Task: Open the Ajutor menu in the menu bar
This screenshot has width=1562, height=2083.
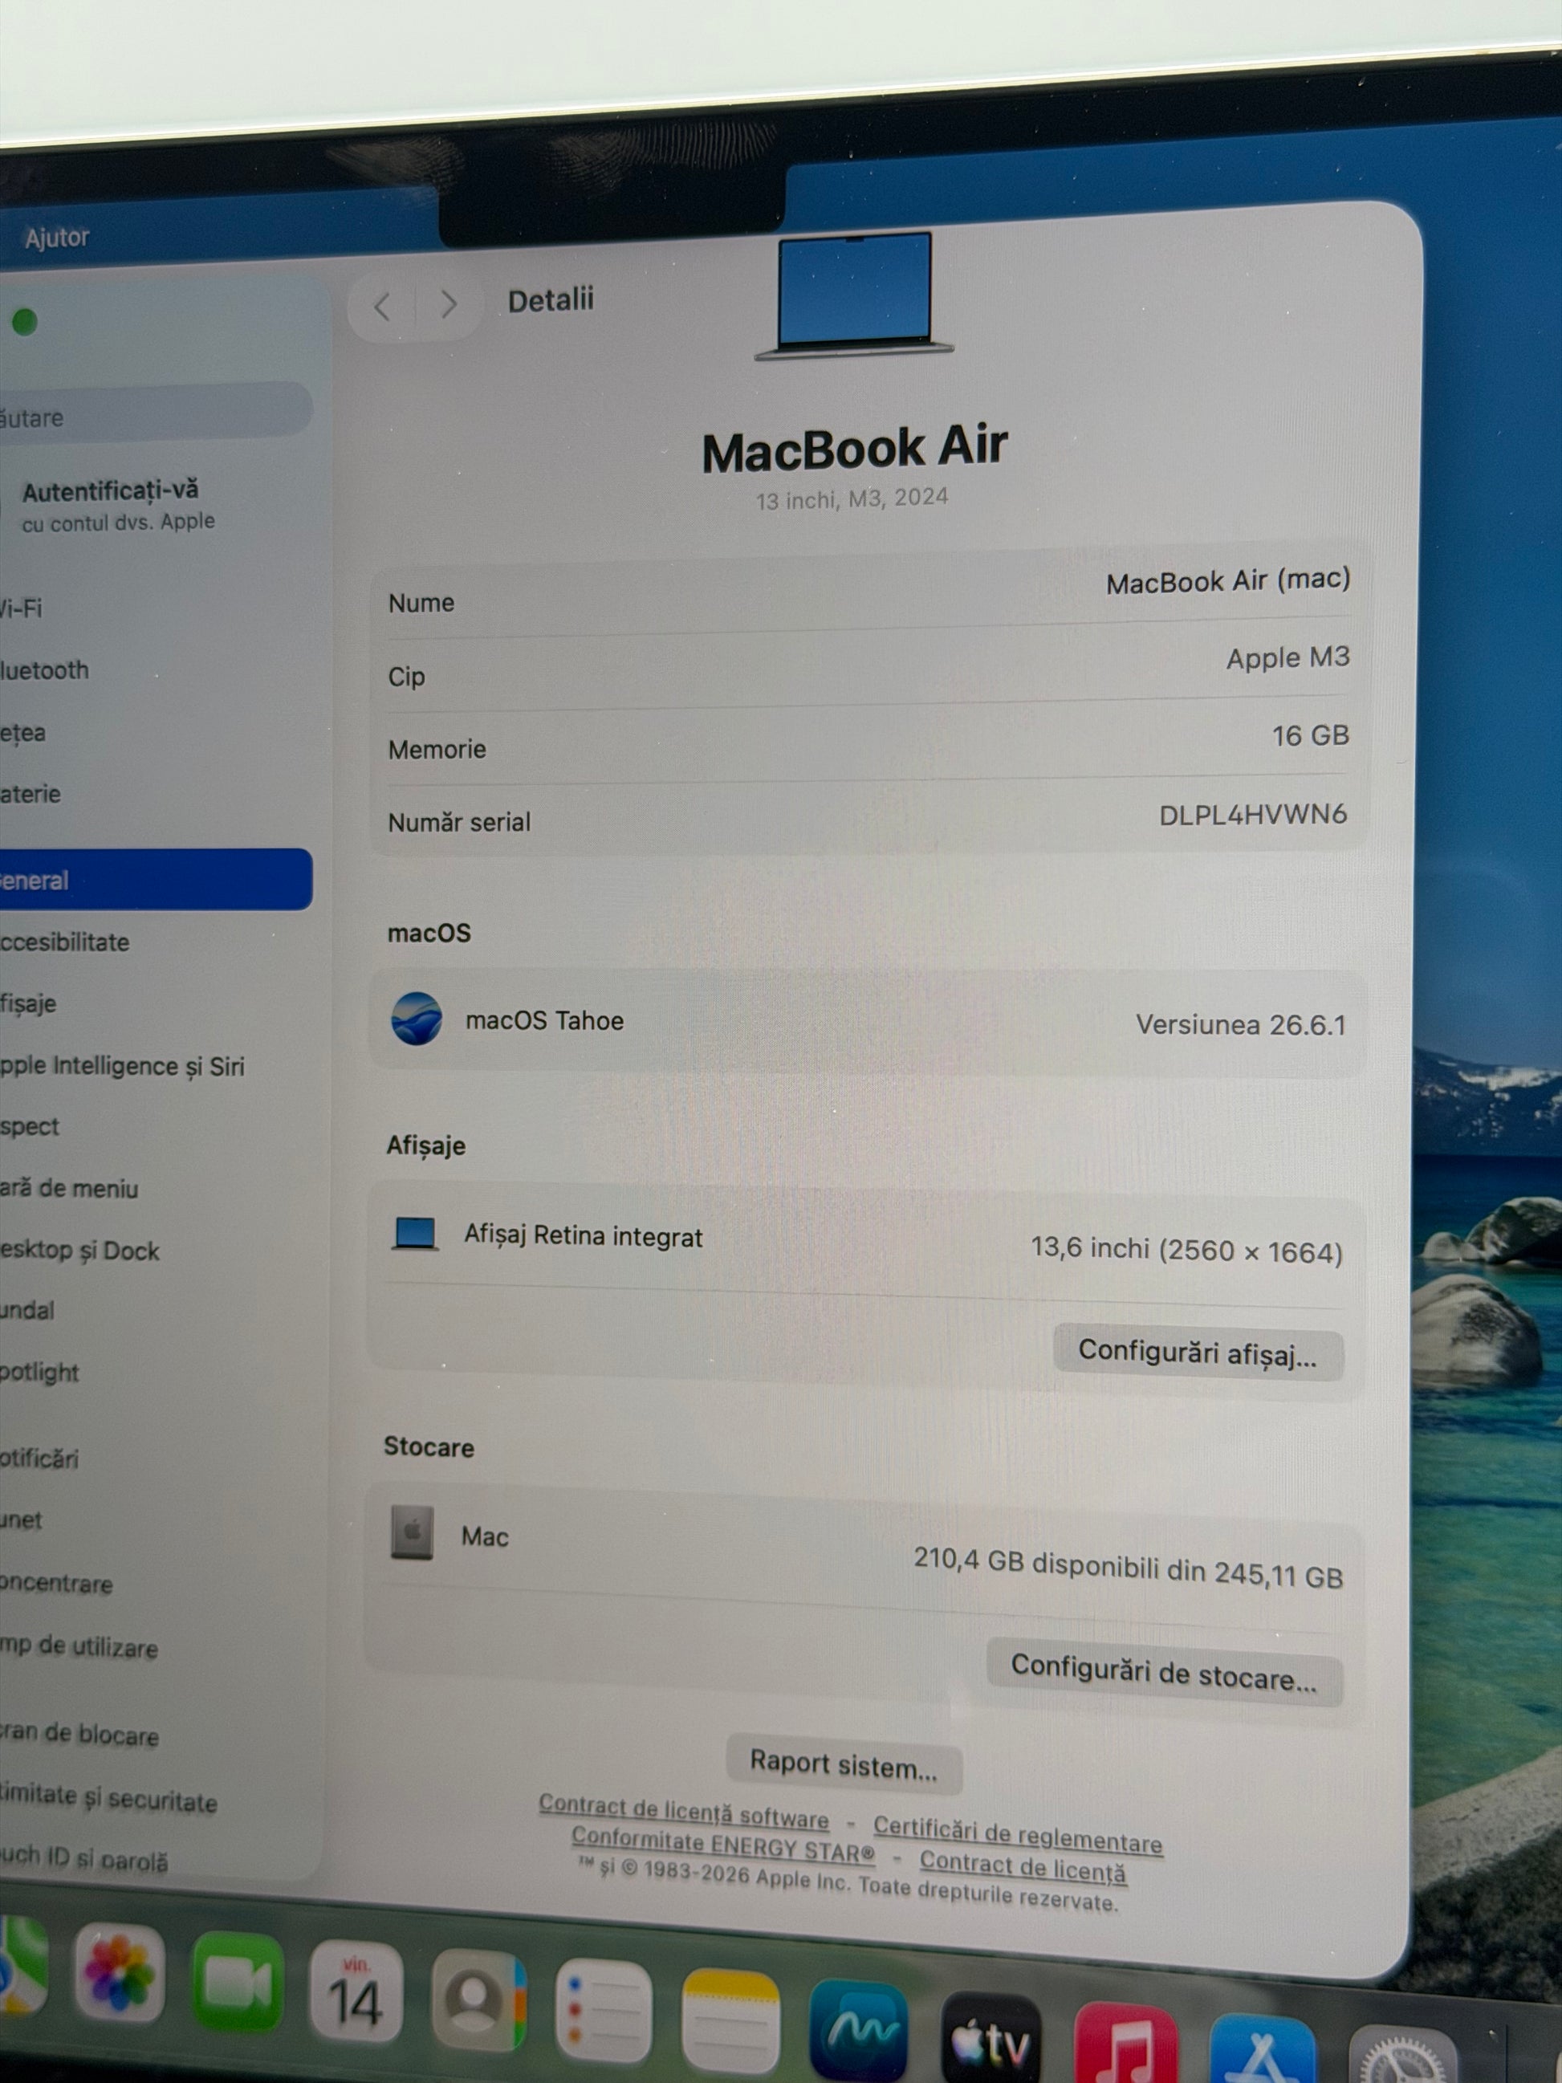Action: point(56,238)
